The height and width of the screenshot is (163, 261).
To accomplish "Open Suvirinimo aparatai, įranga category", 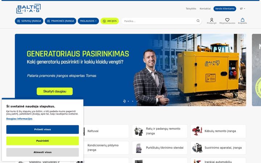I will [x=218, y=148].
